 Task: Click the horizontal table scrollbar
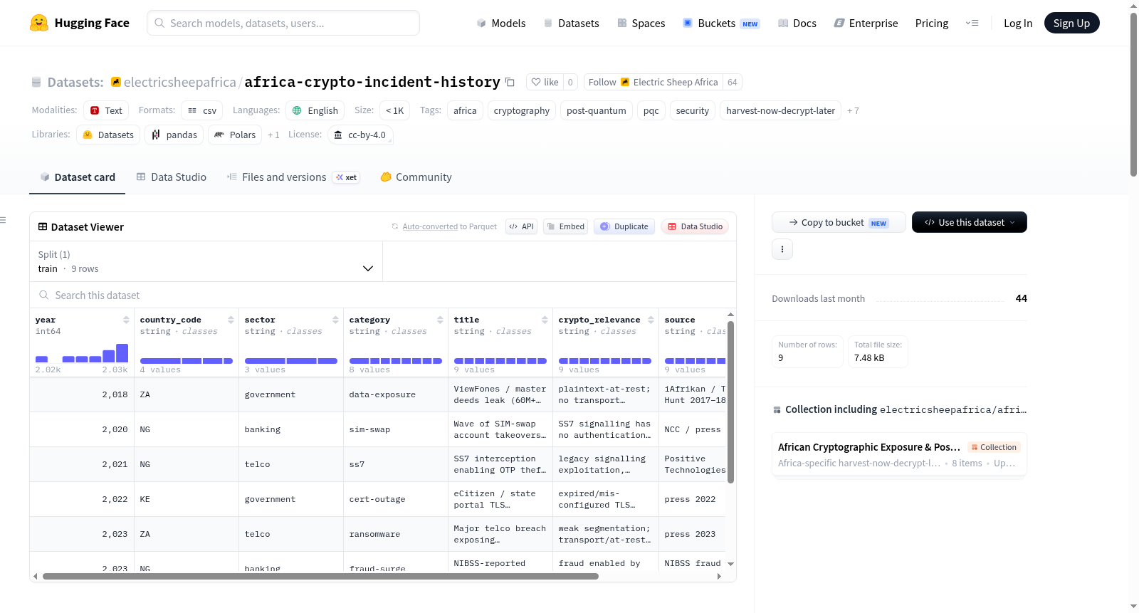click(320, 576)
